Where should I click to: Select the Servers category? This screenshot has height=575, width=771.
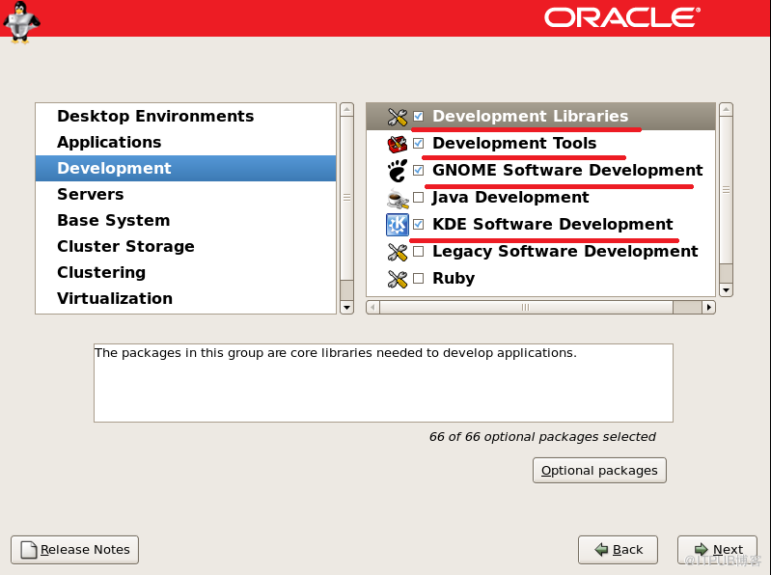[186, 194]
